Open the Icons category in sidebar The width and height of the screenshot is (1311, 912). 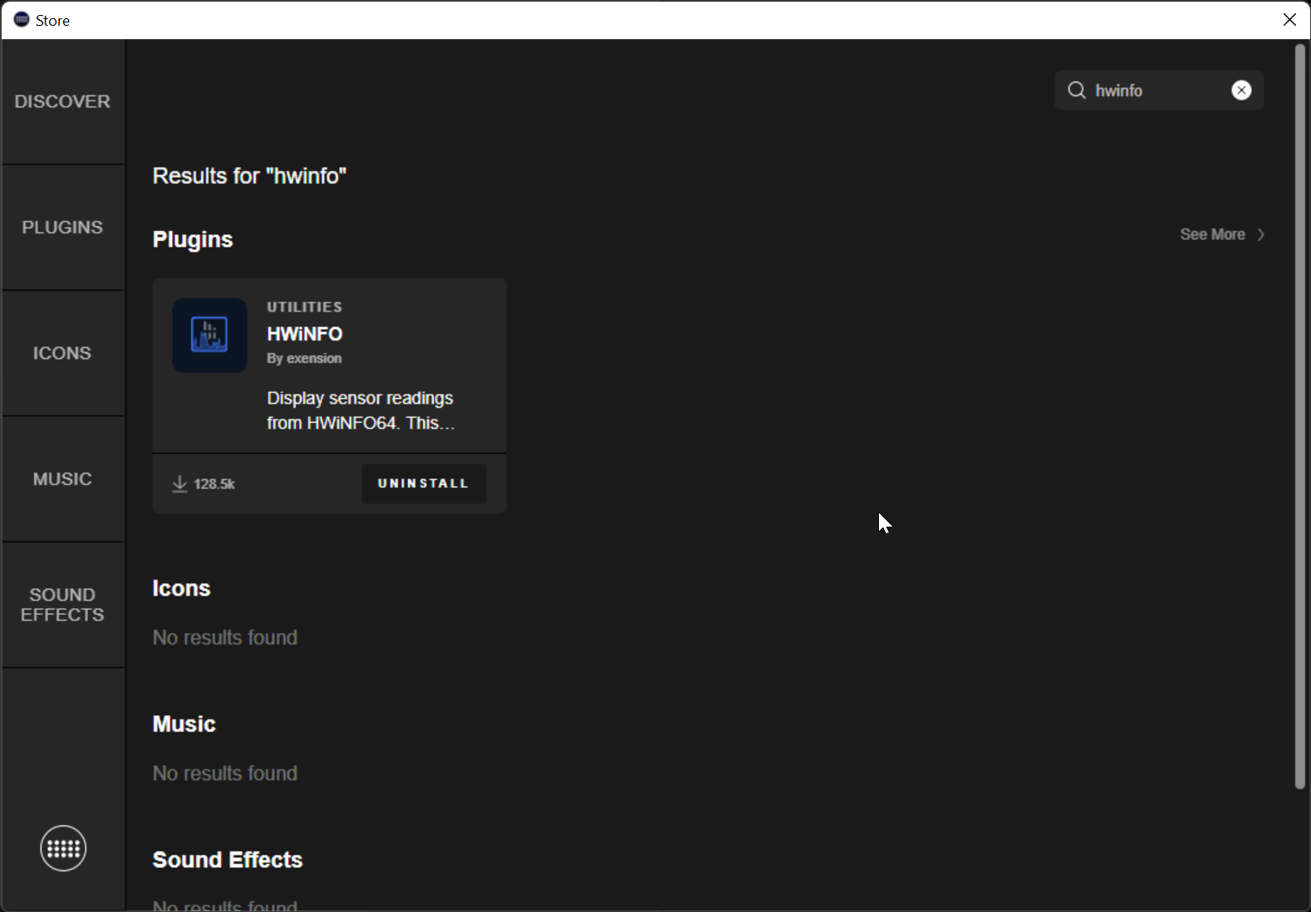tap(62, 353)
